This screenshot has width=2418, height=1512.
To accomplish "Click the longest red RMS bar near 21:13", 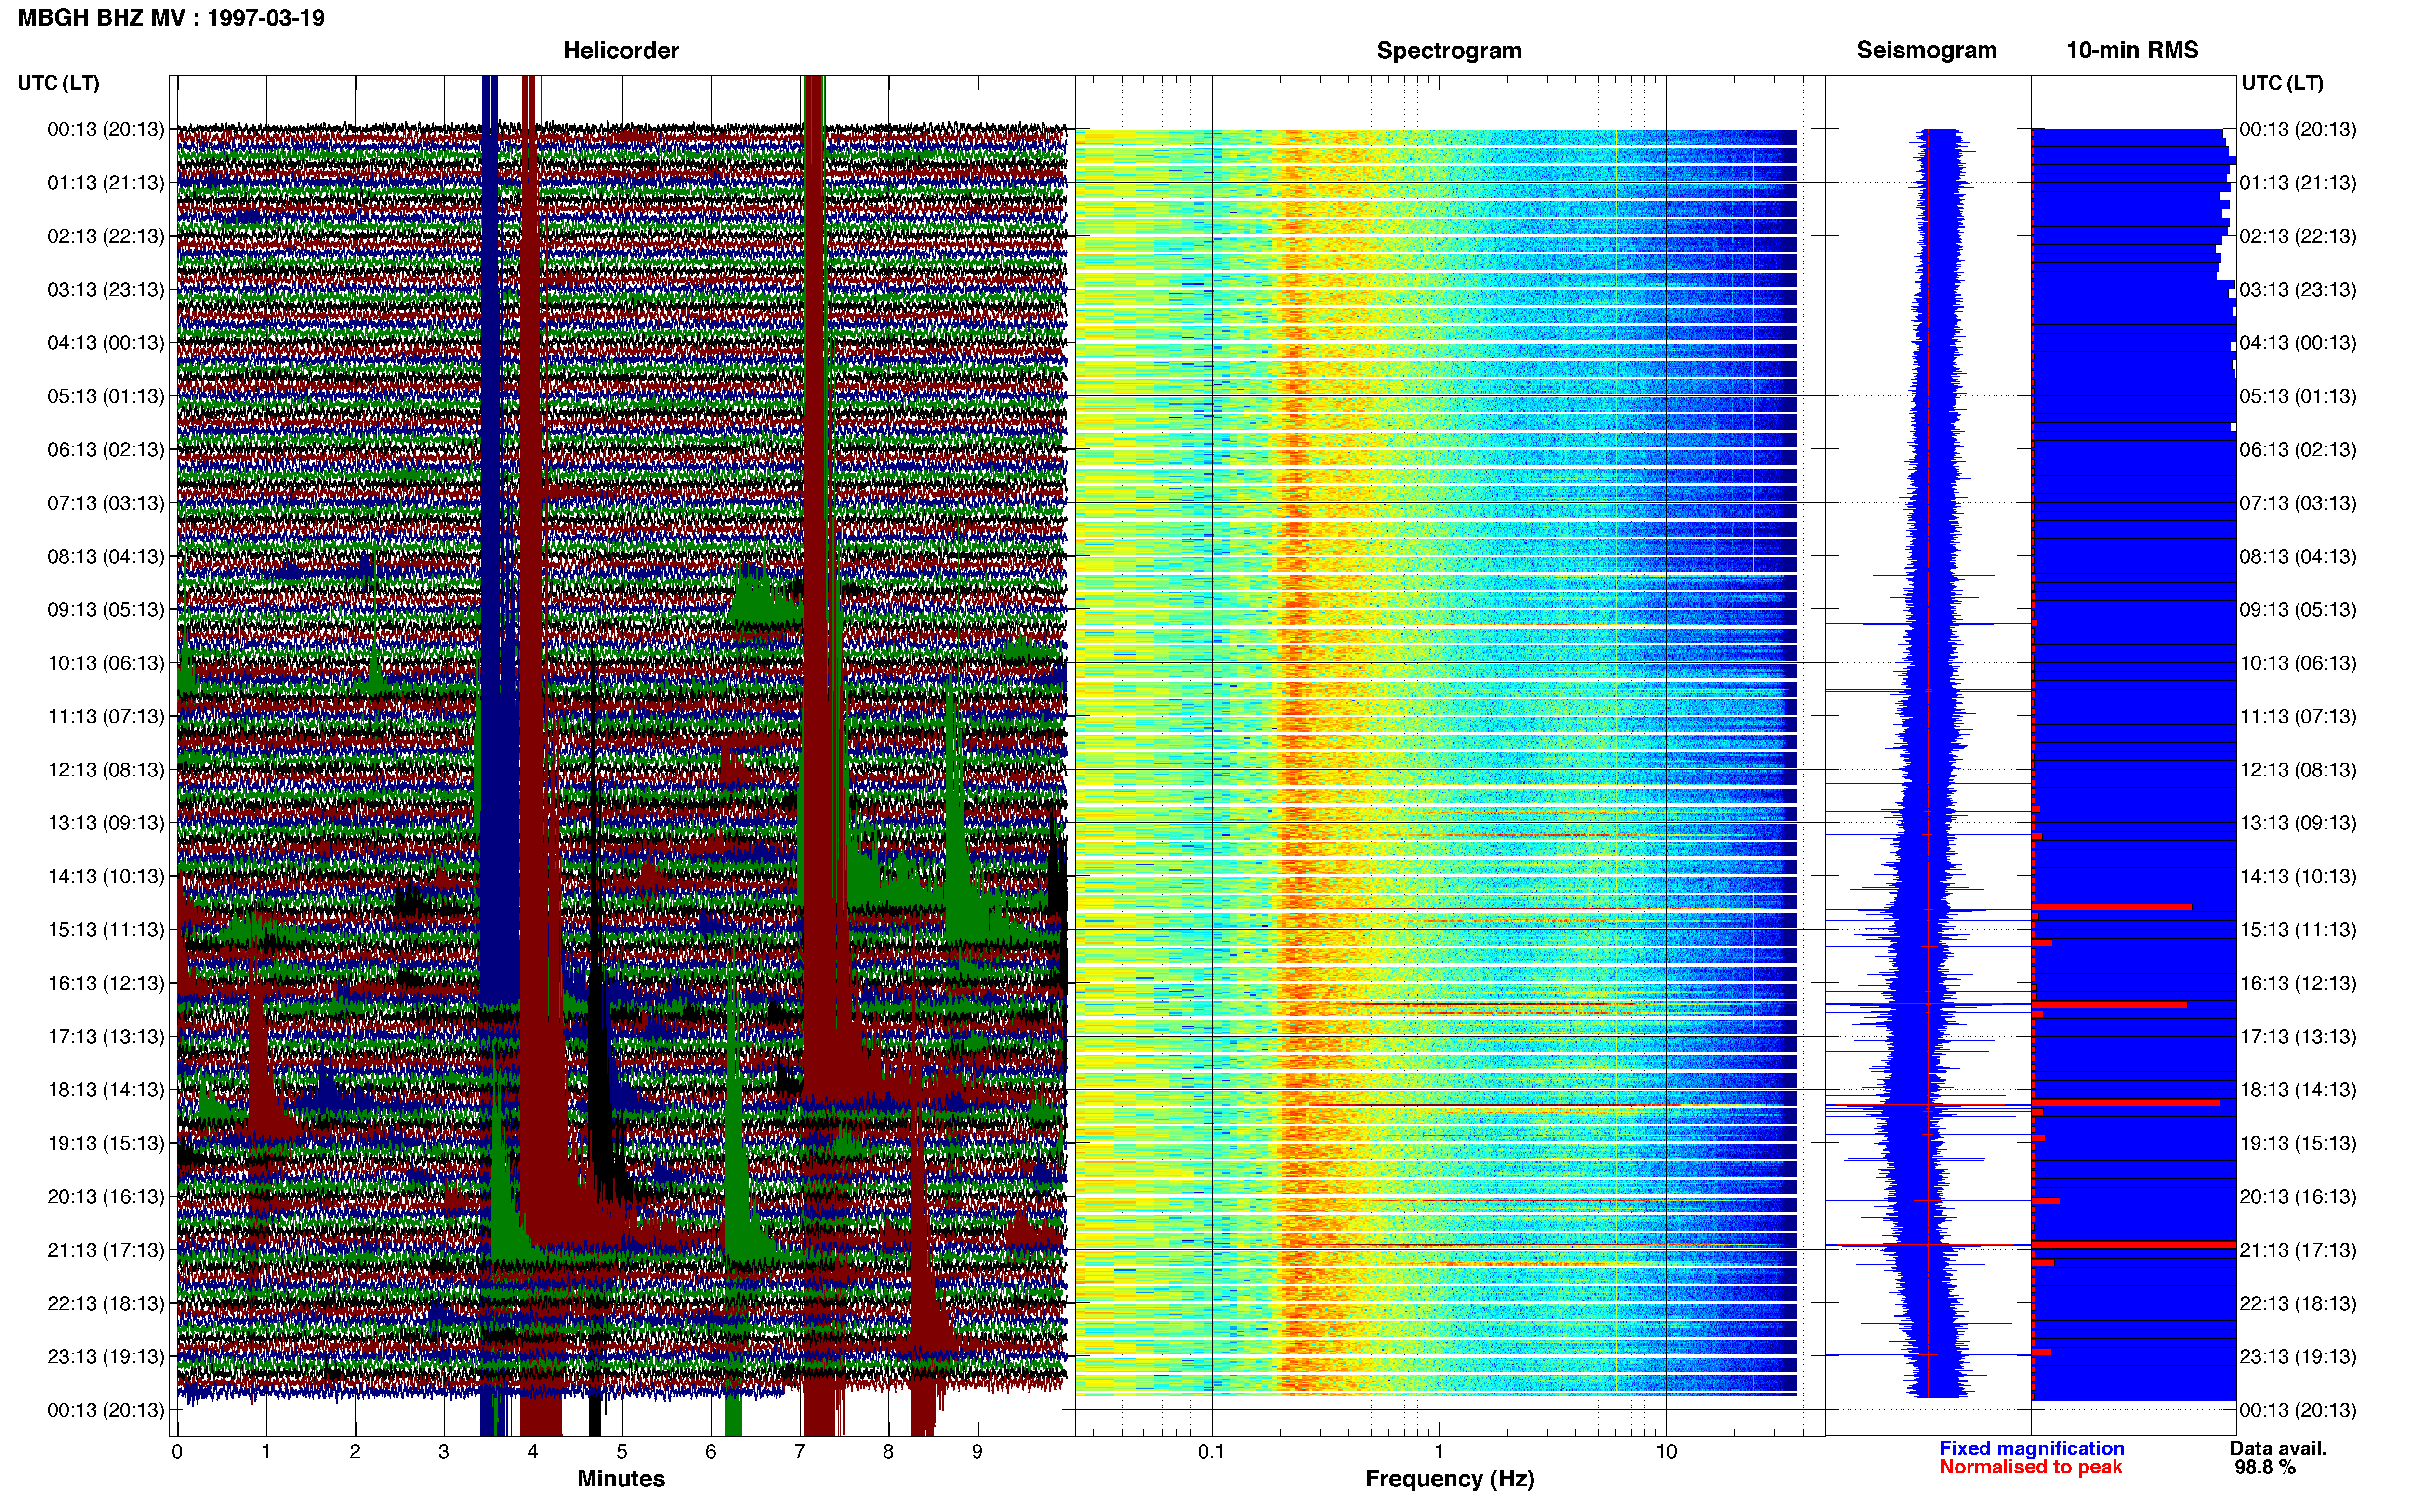I will (2134, 1245).
